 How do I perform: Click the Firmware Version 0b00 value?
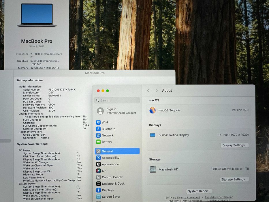[x=52, y=104]
